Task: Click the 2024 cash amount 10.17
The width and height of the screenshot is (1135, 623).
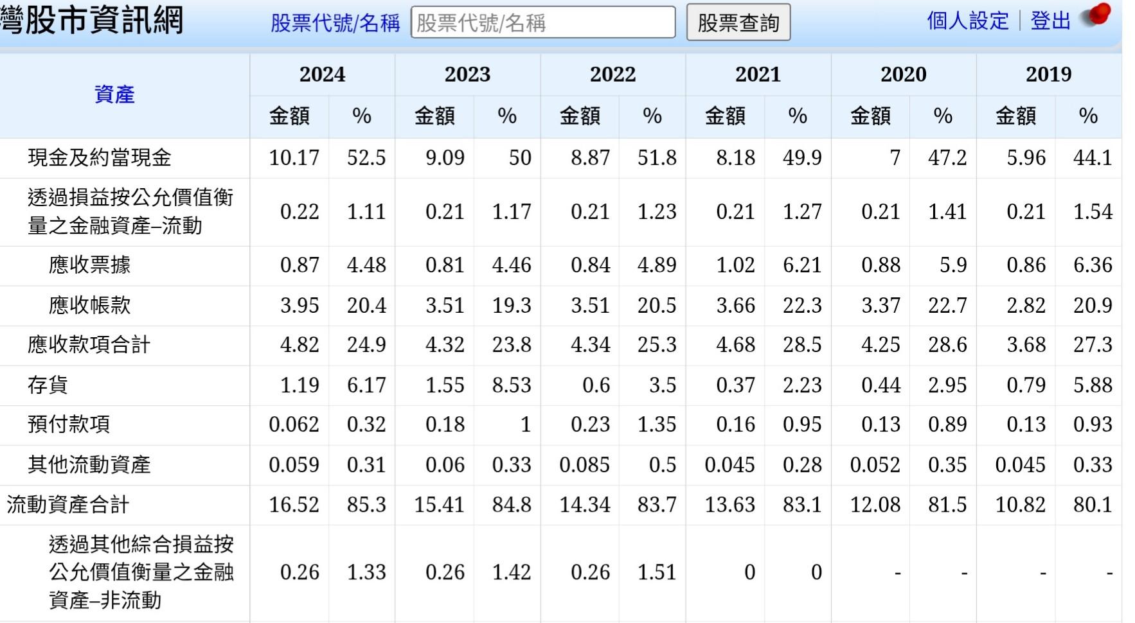Action: pyautogui.click(x=294, y=158)
